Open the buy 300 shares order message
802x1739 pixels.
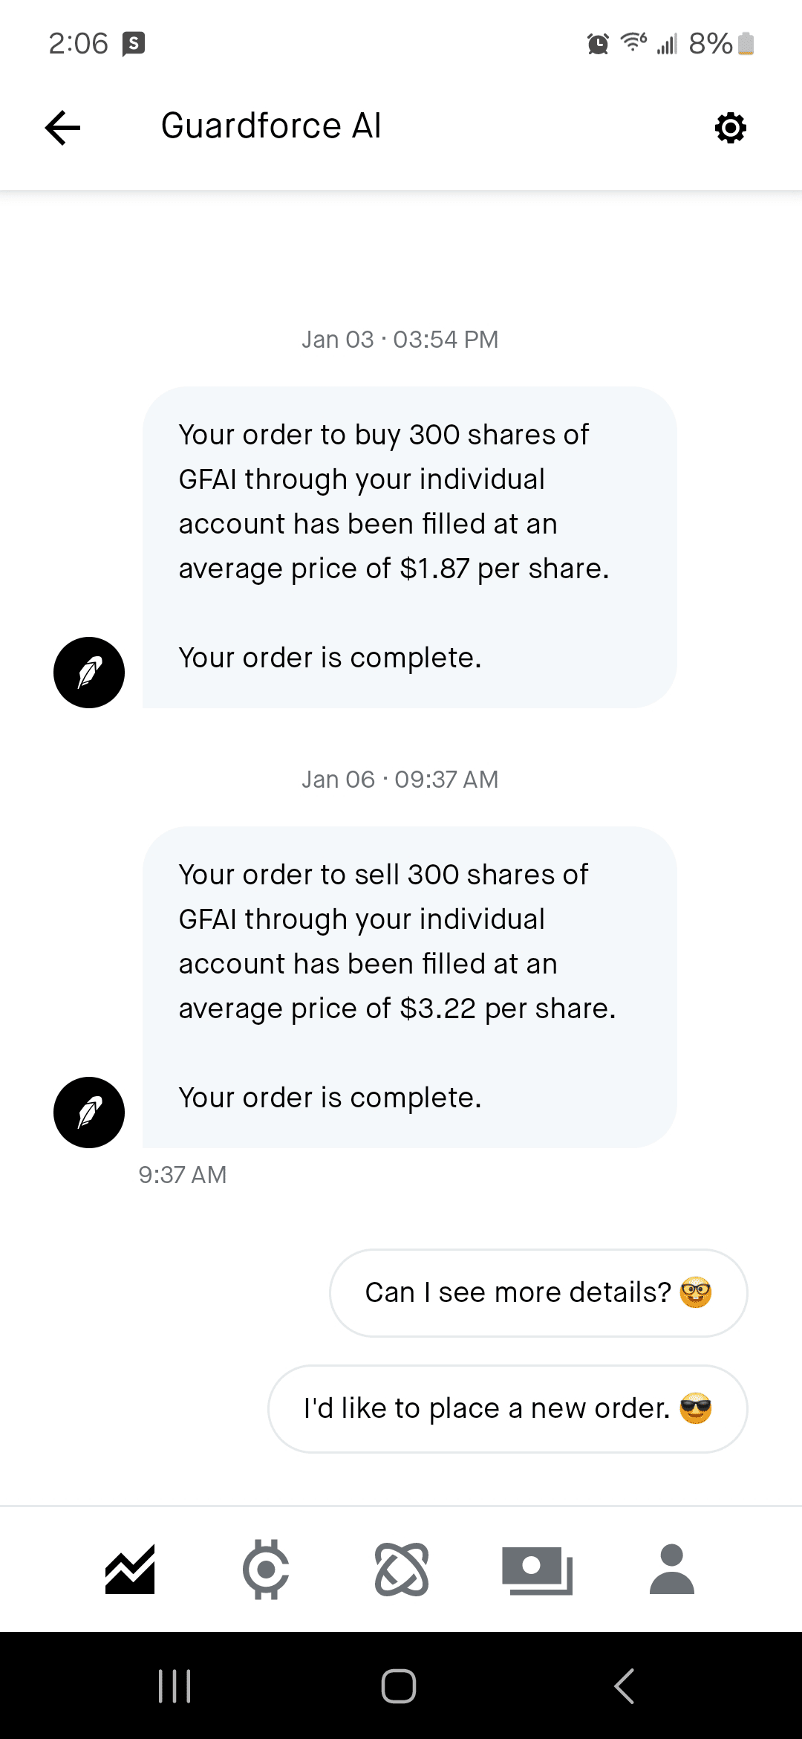pyautogui.click(x=409, y=547)
